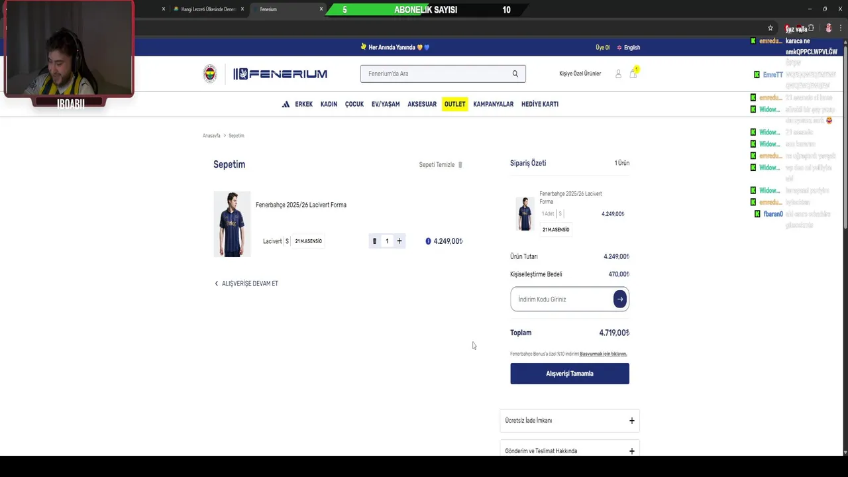Image resolution: width=848 pixels, height=477 pixels.
Task: Click the jersey thumbnail in the cart
Action: coord(232,225)
